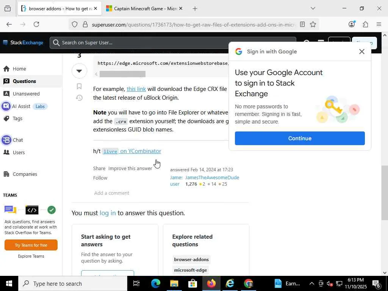Click the code block horizontal scrollbar
This screenshot has height=291, width=388.
(122, 74)
